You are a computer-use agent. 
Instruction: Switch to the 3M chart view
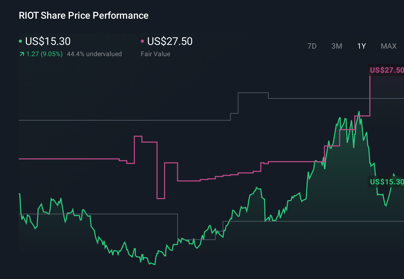pyautogui.click(x=337, y=46)
